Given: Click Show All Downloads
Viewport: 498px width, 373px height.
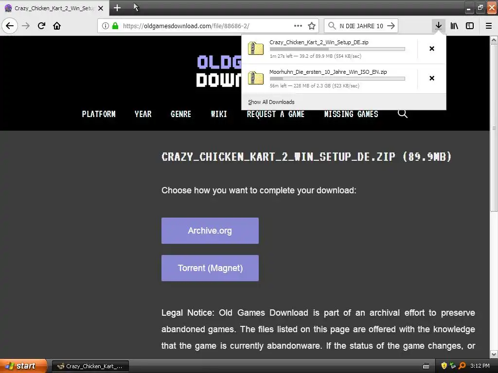Looking at the screenshot, I should [271, 102].
